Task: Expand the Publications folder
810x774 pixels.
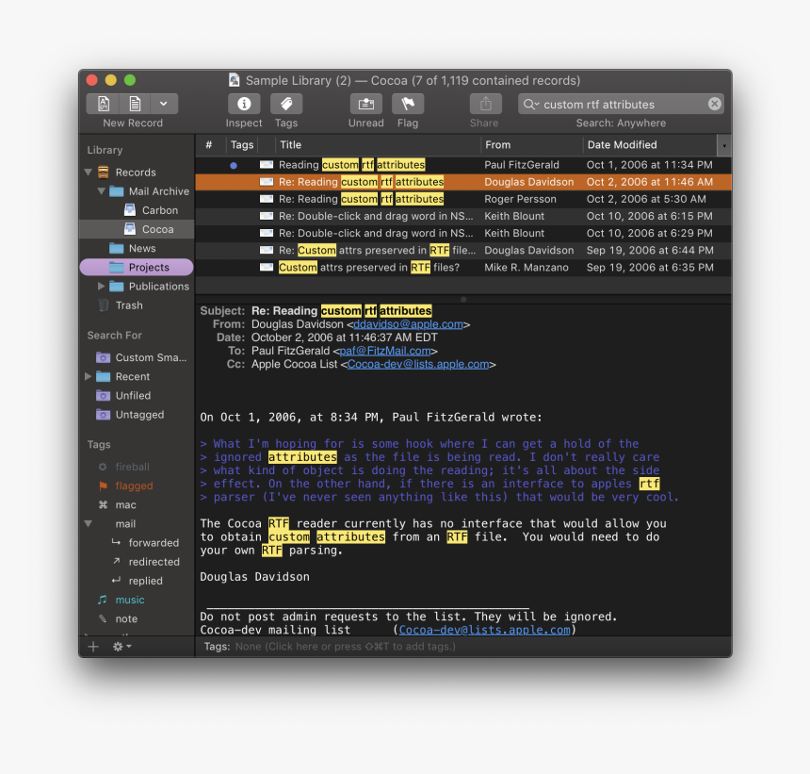Action: (x=102, y=286)
